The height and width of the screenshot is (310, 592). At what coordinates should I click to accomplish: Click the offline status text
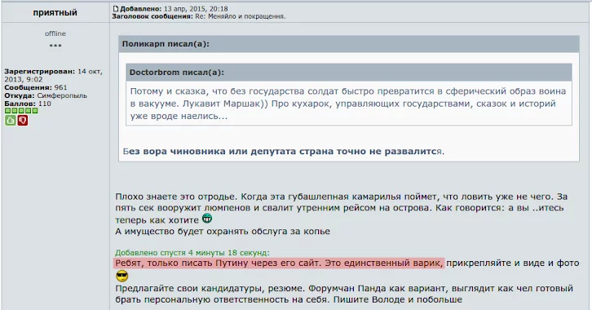(x=55, y=33)
